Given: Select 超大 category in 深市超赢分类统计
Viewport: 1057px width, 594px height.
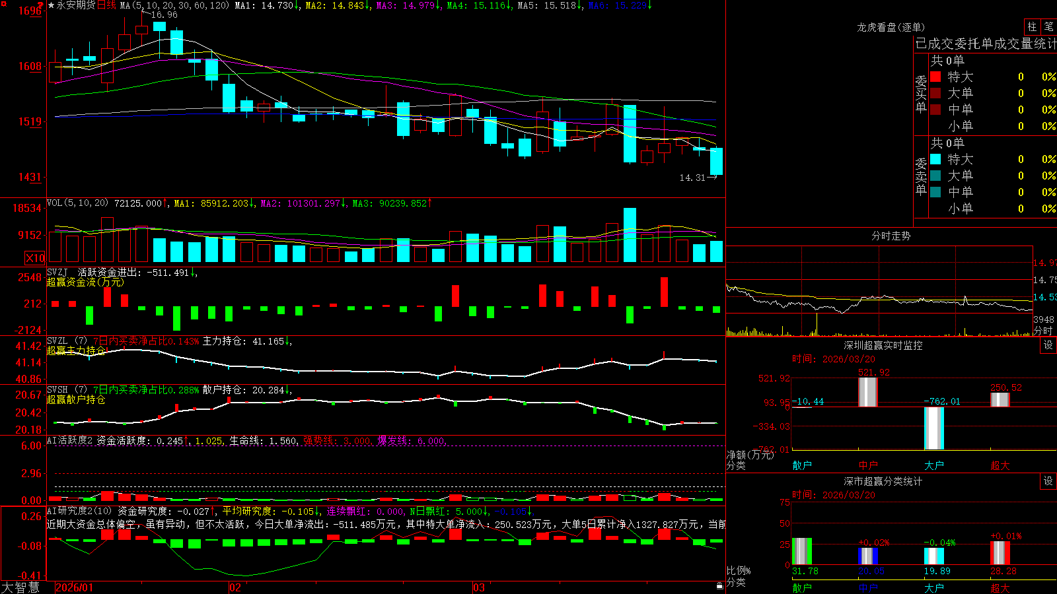Looking at the screenshot, I should pyautogui.click(x=1000, y=587).
